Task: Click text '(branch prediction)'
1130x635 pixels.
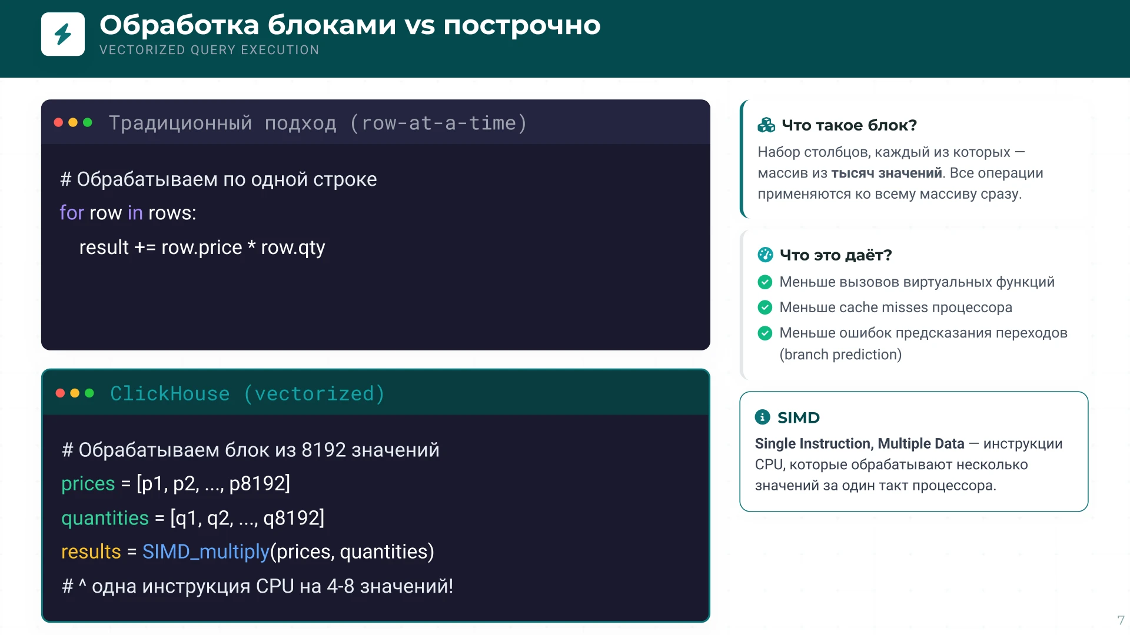Action: pyautogui.click(x=840, y=355)
